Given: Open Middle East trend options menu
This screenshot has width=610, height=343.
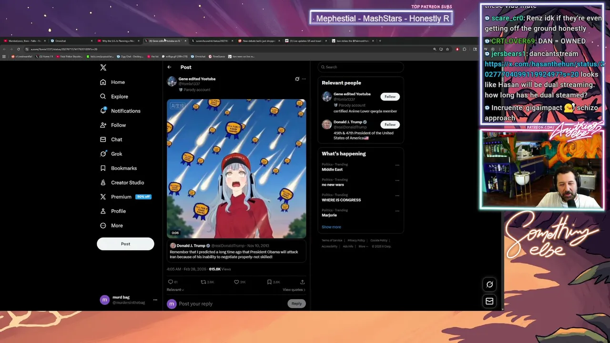Looking at the screenshot, I should coord(397,165).
